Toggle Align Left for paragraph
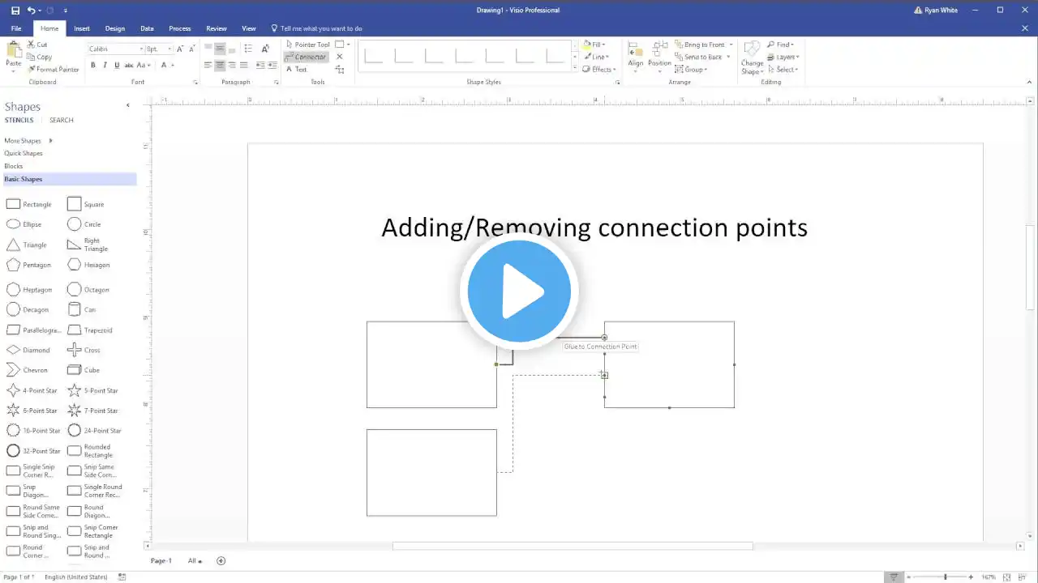 [208, 65]
